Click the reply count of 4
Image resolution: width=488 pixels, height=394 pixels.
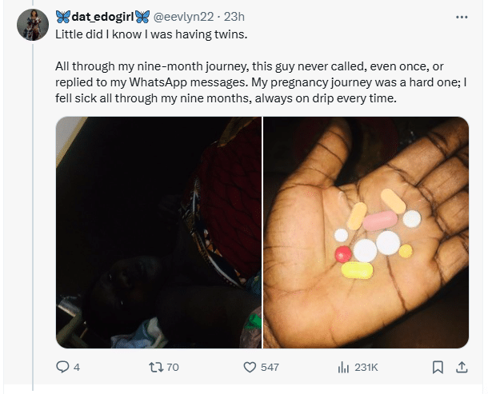[77, 367]
